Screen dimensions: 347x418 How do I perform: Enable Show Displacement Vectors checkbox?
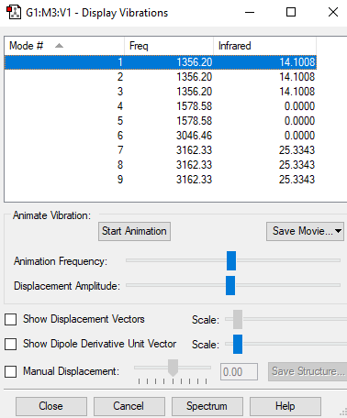pyautogui.click(x=11, y=320)
